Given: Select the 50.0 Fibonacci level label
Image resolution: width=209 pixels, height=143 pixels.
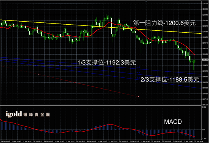Looking at the screenshot, I should point(138,72).
